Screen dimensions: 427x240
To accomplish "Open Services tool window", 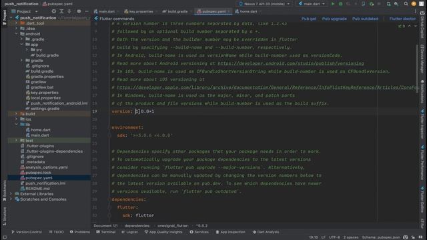I will (x=199, y=232).
